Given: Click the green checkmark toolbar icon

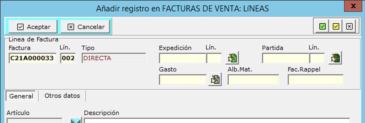Looking at the screenshot, I should 323,27.
